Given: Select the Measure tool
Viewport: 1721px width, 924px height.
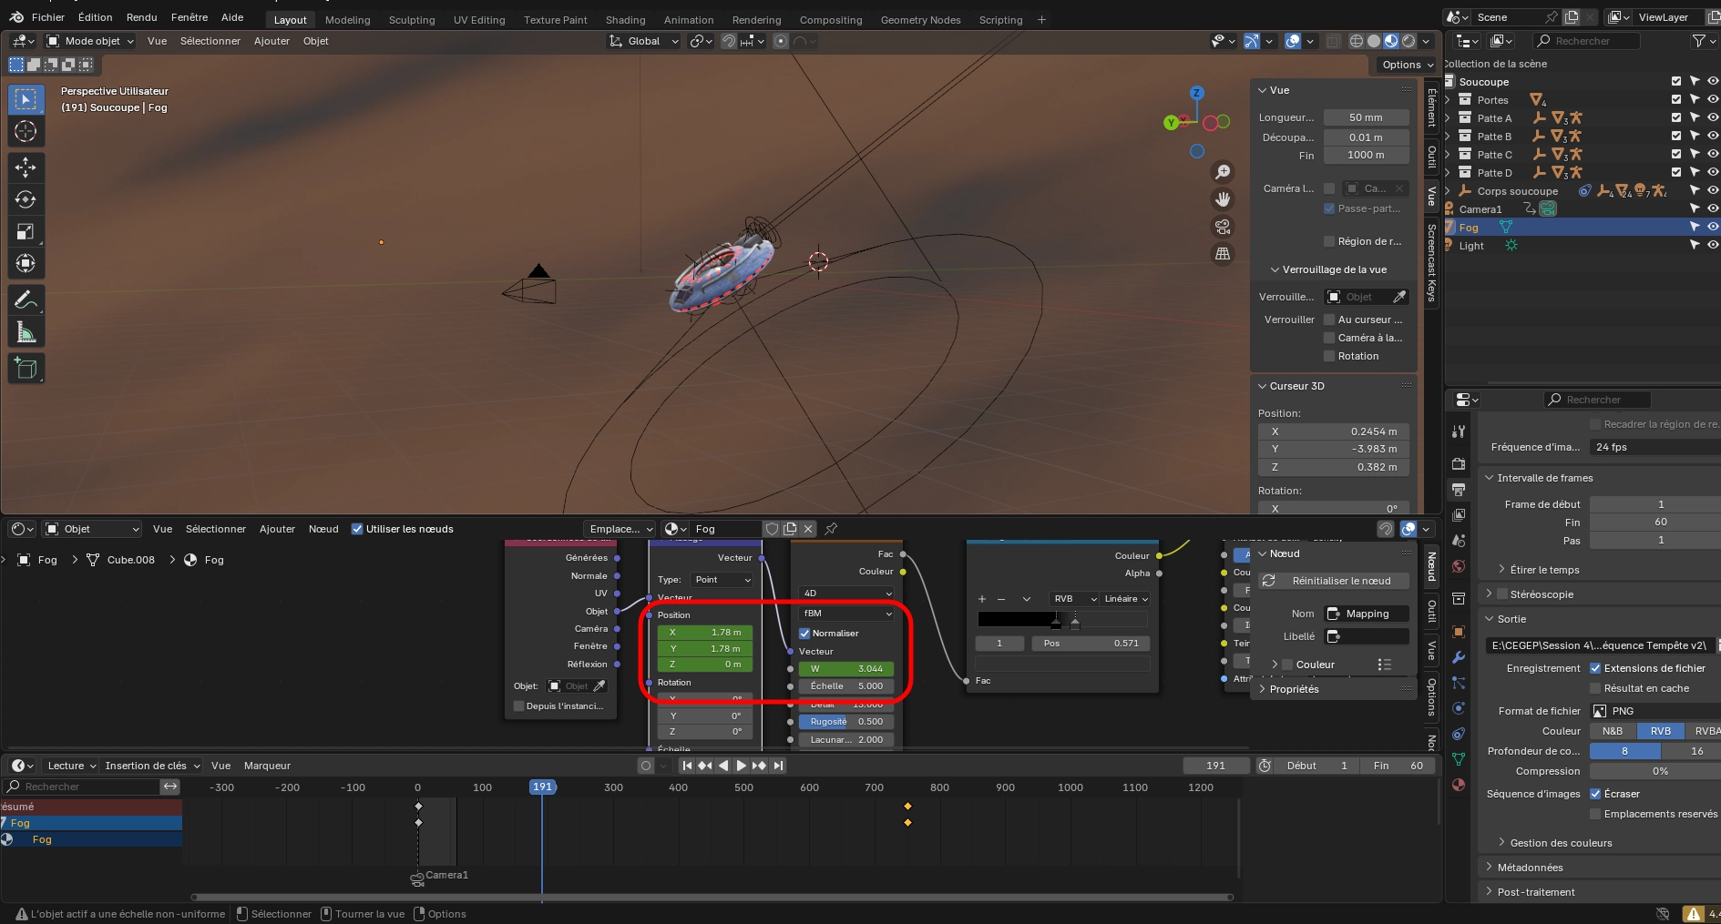Looking at the screenshot, I should (x=26, y=333).
